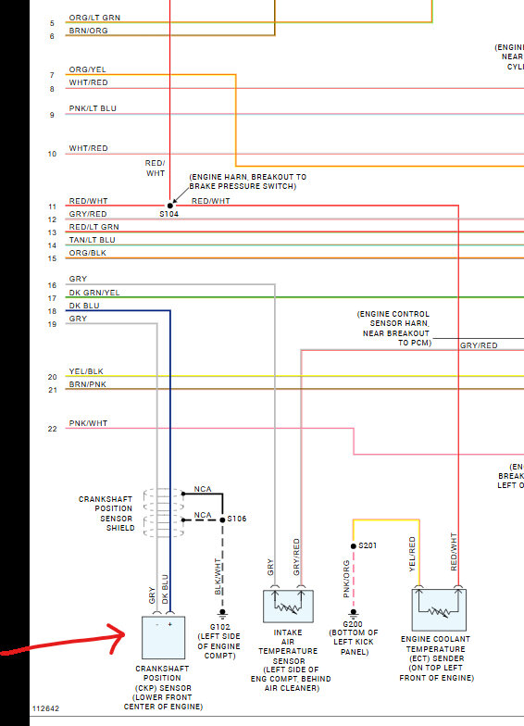
Task: Click the diagram number 112642
Action: pyautogui.click(x=45, y=708)
